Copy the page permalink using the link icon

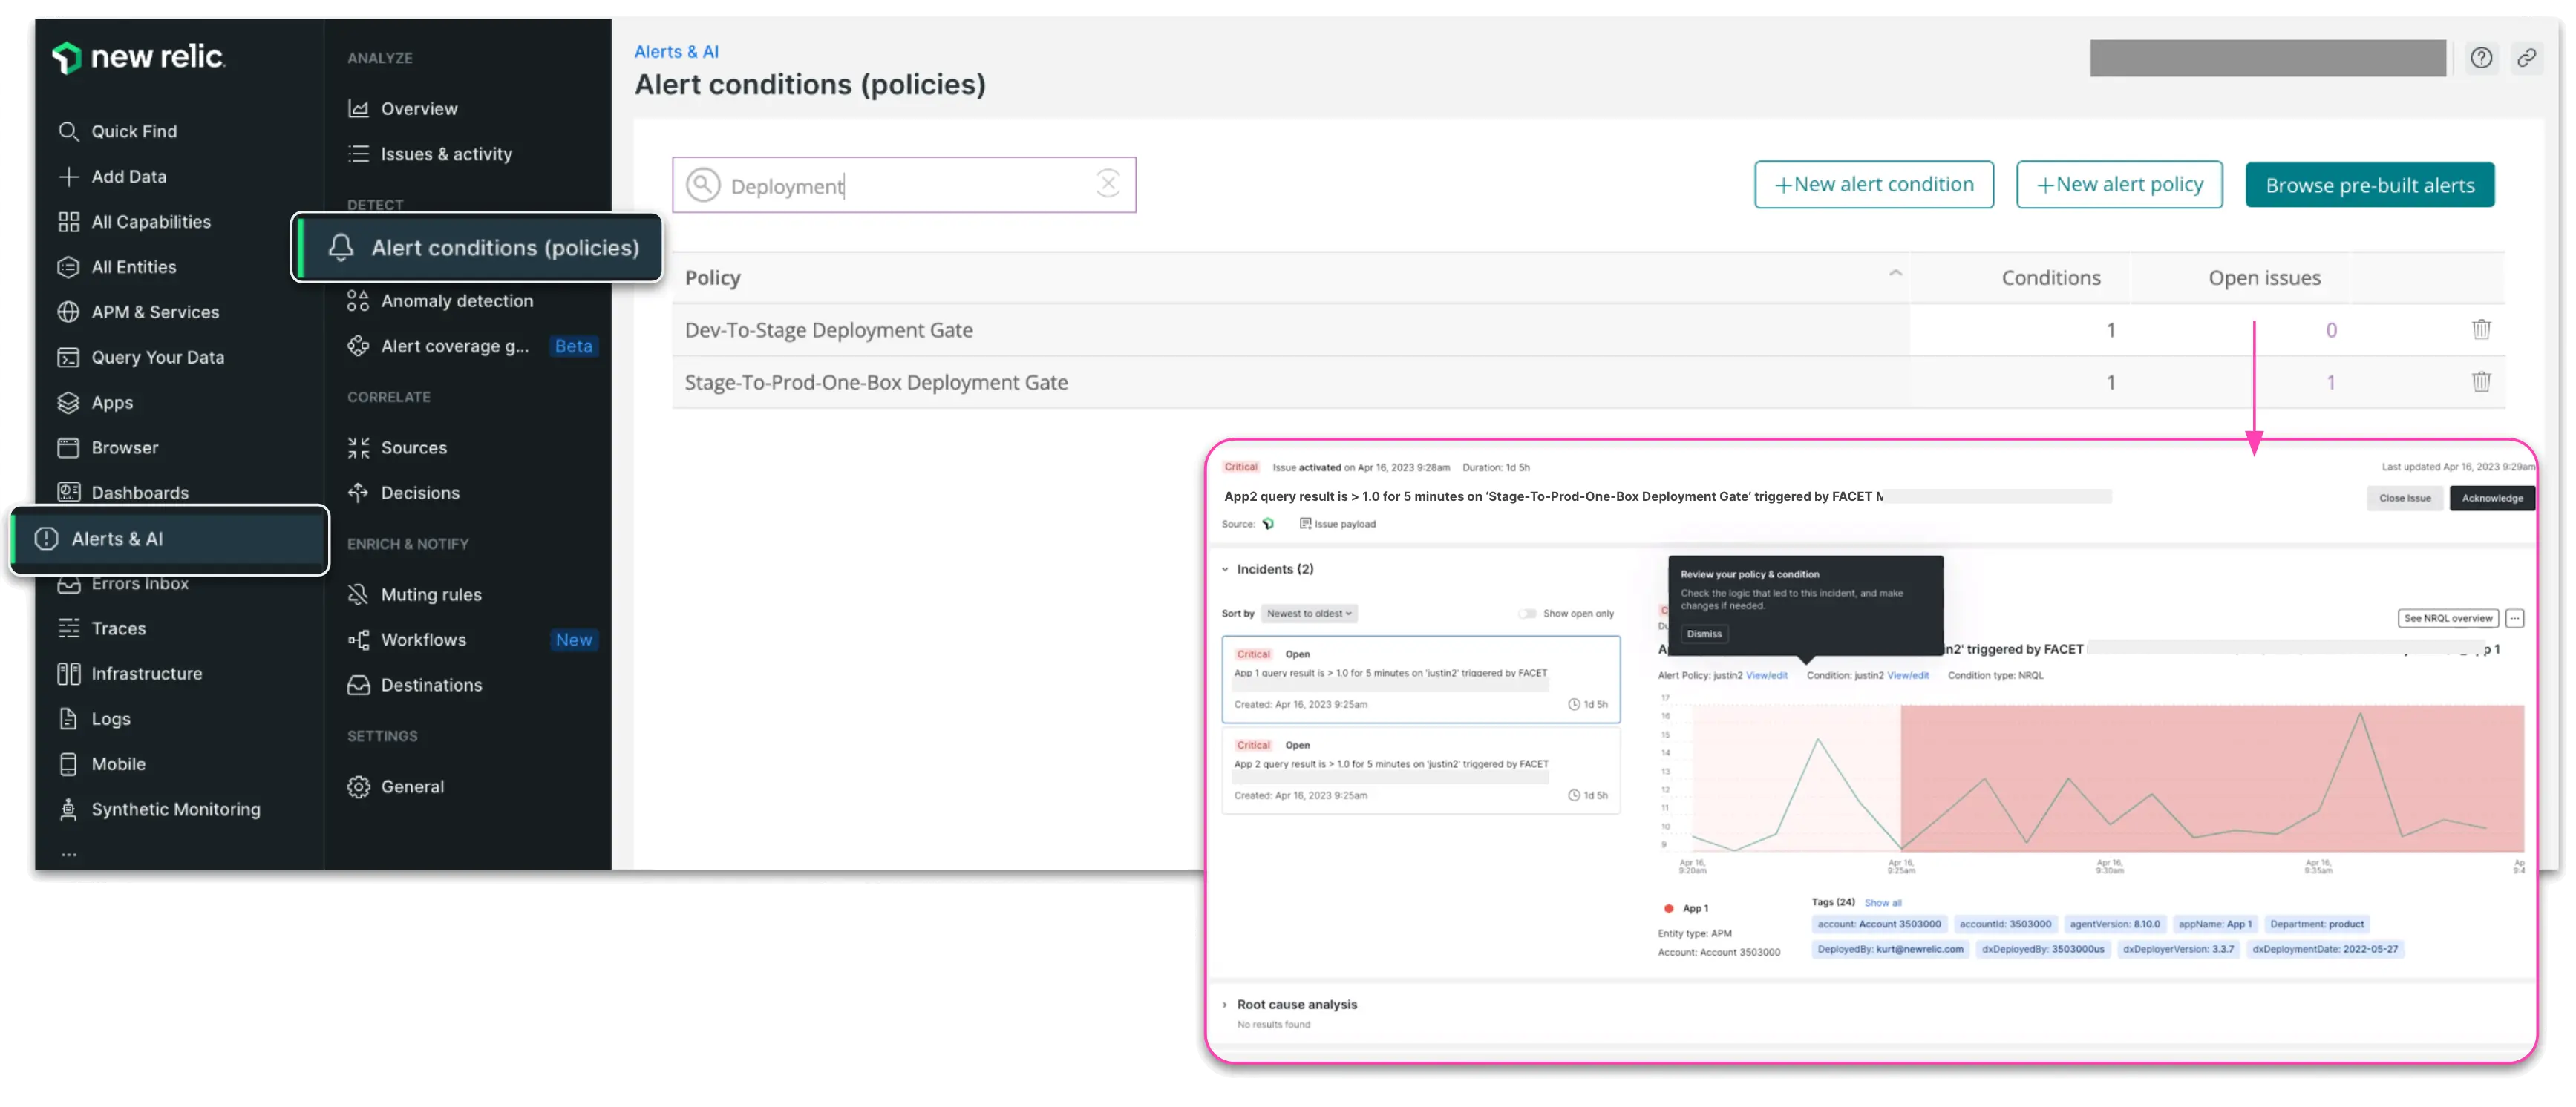pyautogui.click(x=2528, y=58)
